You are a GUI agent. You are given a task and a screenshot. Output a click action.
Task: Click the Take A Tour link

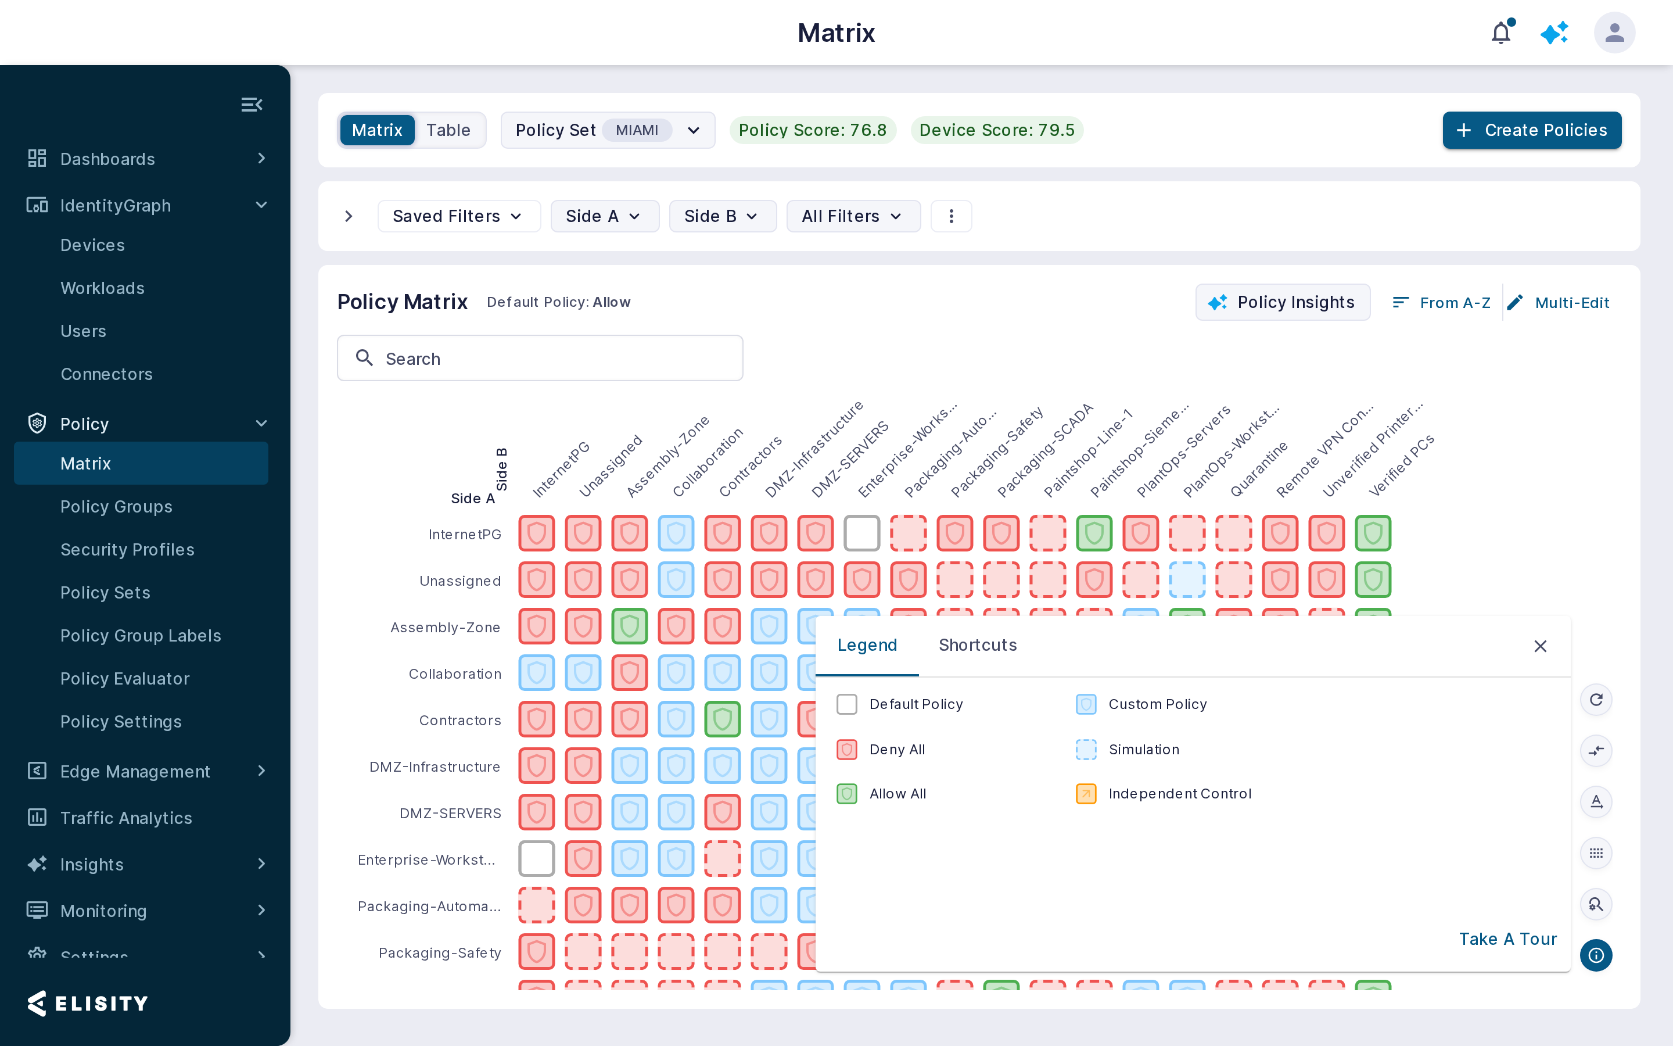[1508, 938]
